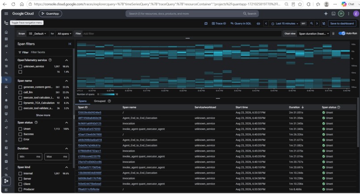This screenshot has width=360, height=194.
Task: Check Server span kind checkbox
Action: coord(20,179)
